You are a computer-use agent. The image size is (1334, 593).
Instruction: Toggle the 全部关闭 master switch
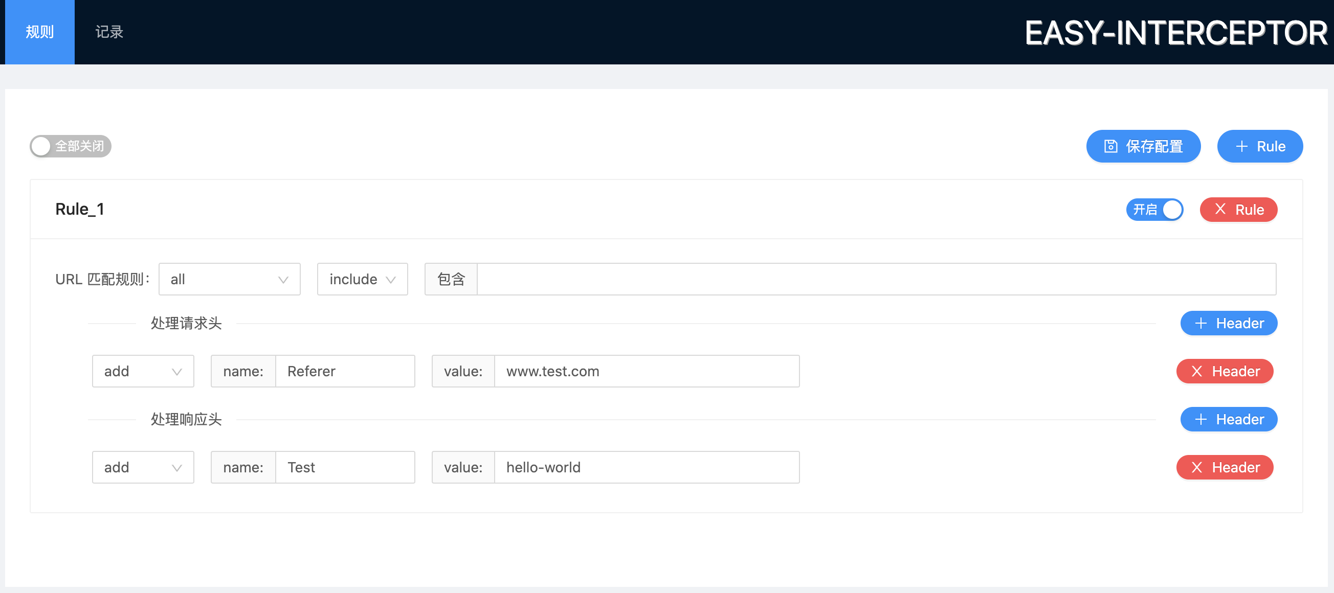tap(70, 146)
